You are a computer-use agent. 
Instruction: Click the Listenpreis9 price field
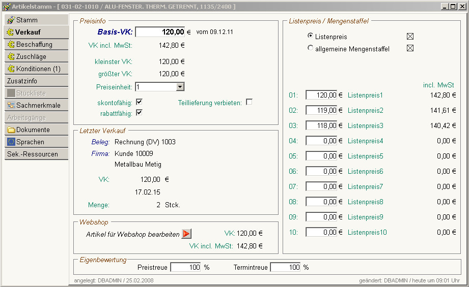pos(321,217)
